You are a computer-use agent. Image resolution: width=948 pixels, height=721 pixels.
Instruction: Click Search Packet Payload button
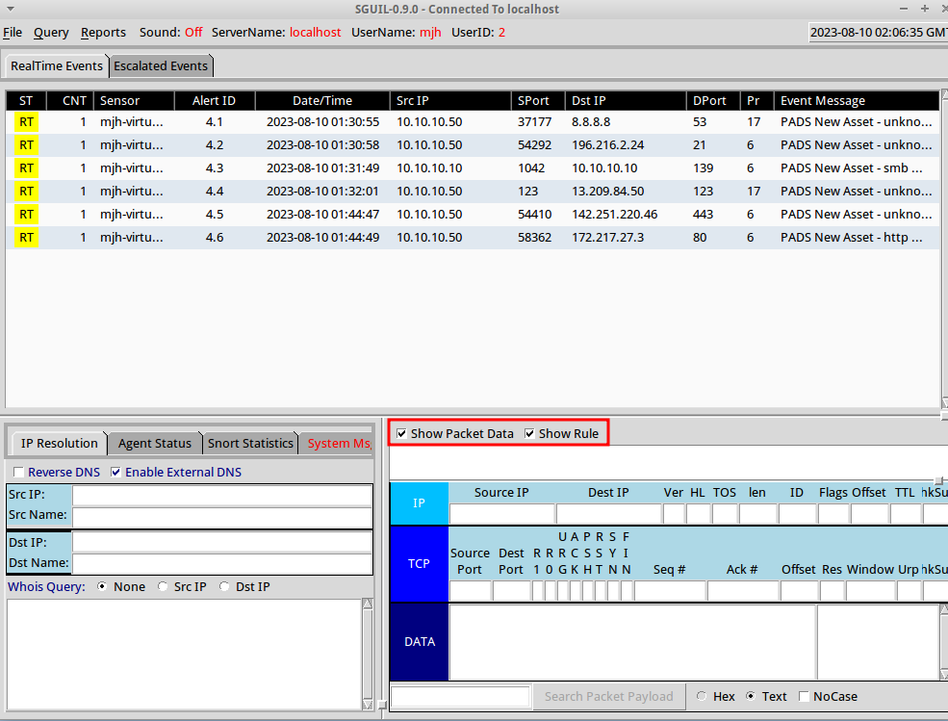(x=609, y=696)
